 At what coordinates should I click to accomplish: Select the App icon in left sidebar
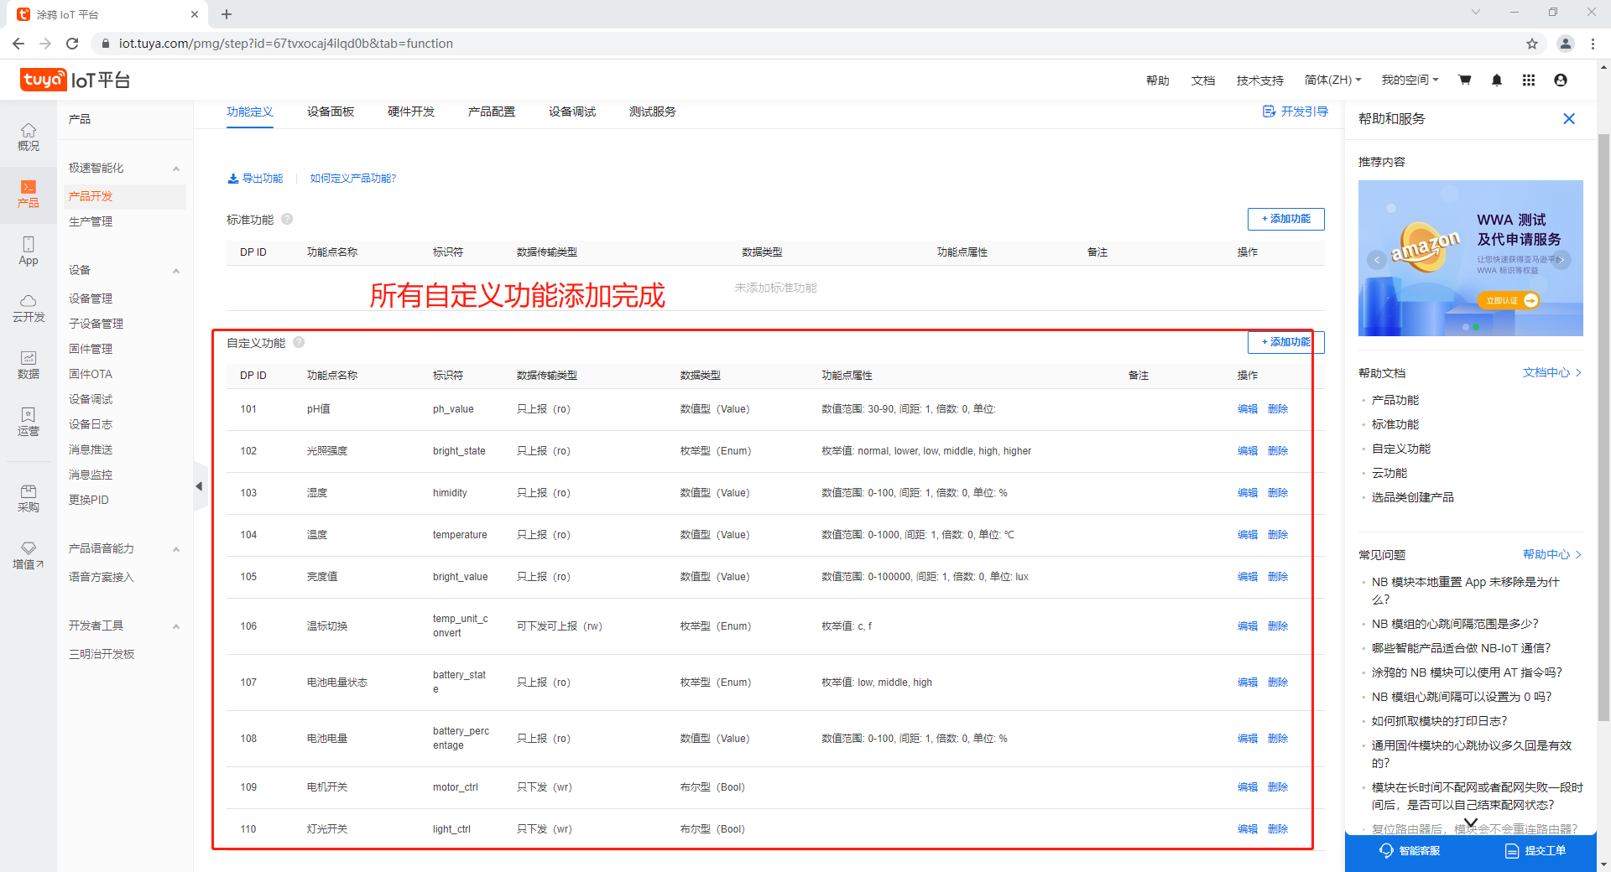(x=29, y=251)
